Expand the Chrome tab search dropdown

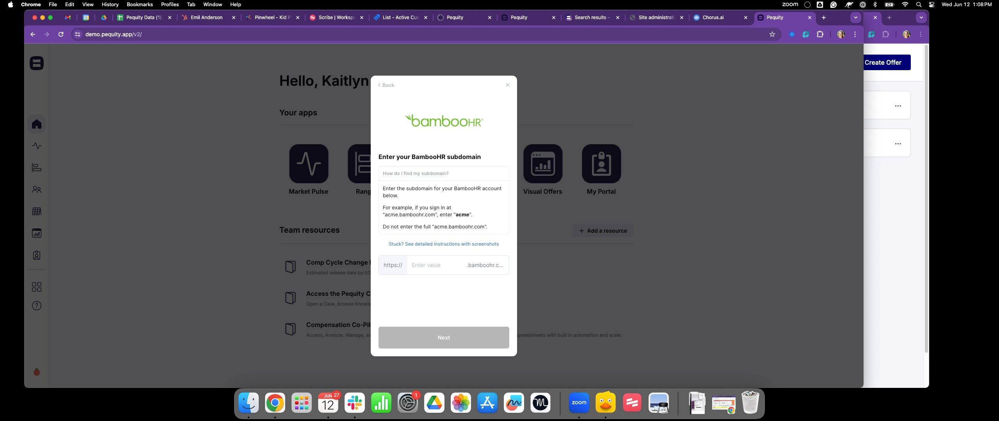click(x=855, y=18)
